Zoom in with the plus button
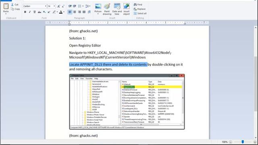Image resolution: width=258 pixels, height=145 pixels. tap(255, 142)
